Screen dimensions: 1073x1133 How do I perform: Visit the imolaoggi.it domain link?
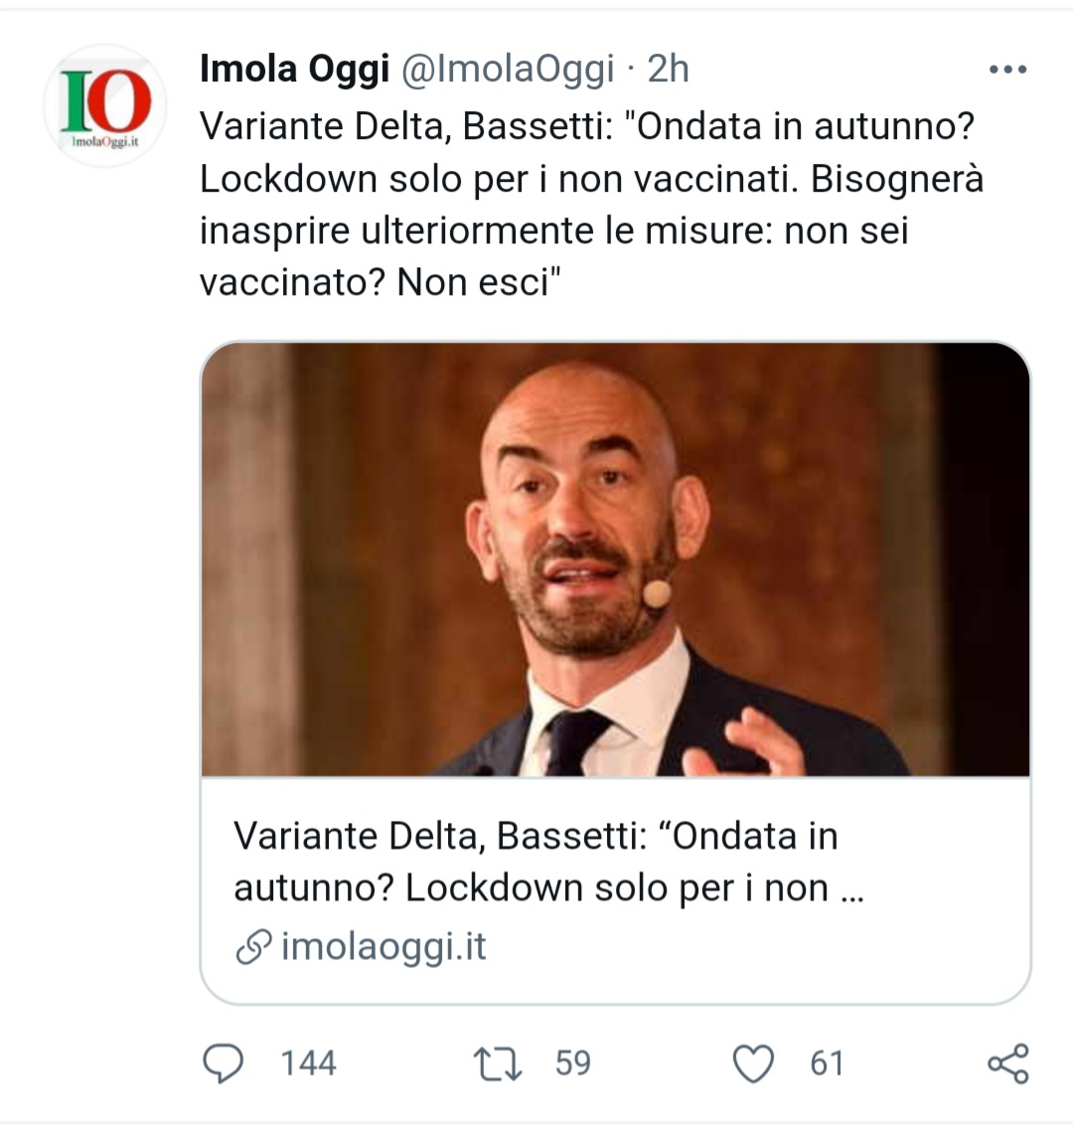pos(383,947)
